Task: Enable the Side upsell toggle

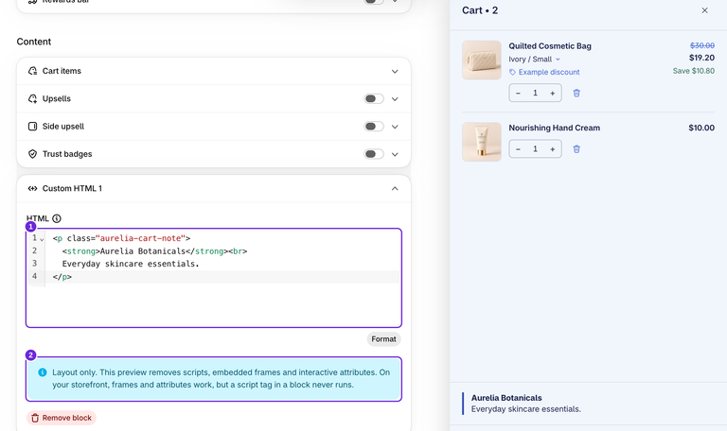Action: (x=374, y=127)
